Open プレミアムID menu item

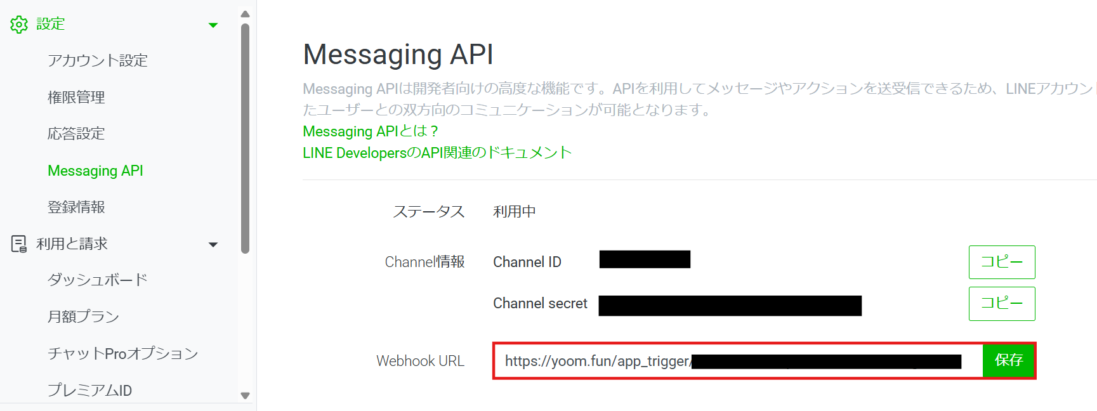pyautogui.click(x=89, y=390)
